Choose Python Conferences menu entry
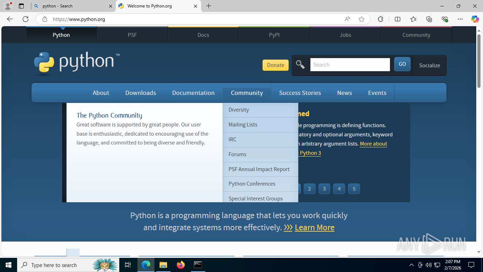483x272 pixels. 260,184
